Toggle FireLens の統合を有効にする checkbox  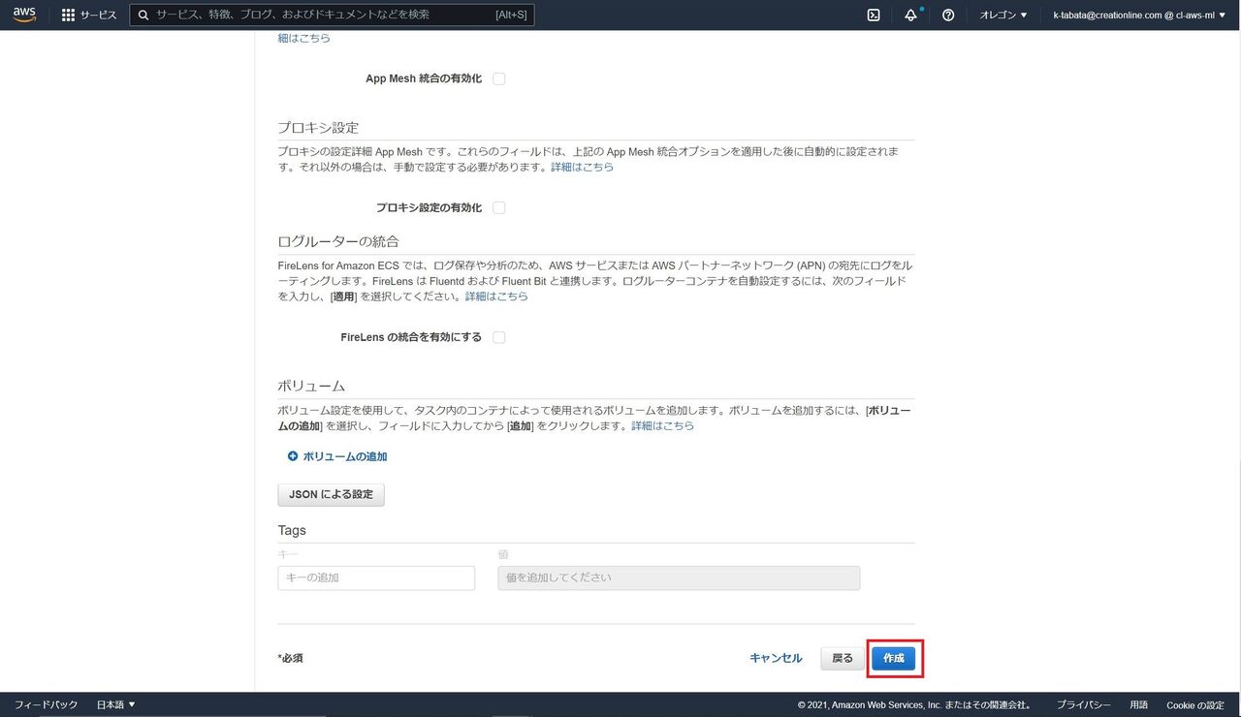coord(499,338)
